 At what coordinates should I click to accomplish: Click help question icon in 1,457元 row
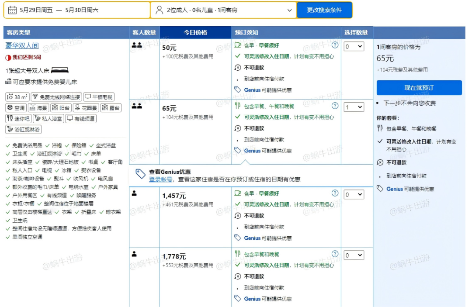335,193
